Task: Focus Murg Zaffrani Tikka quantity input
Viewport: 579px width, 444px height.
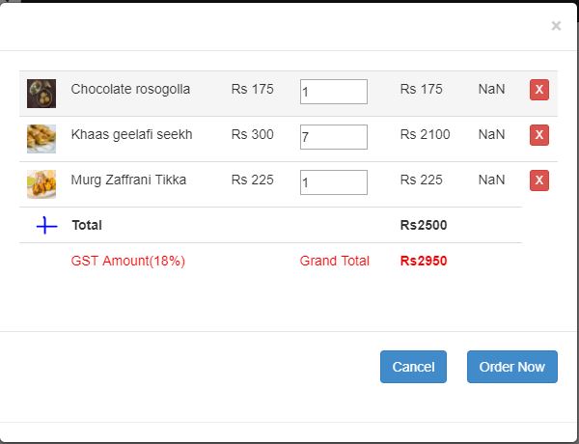Action: pos(333,182)
